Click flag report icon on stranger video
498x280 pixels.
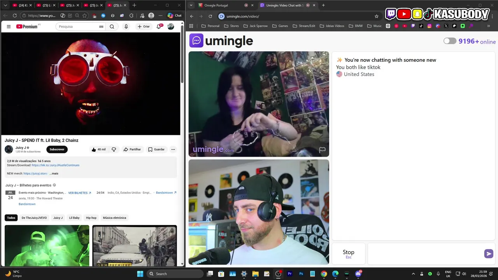[322, 150]
